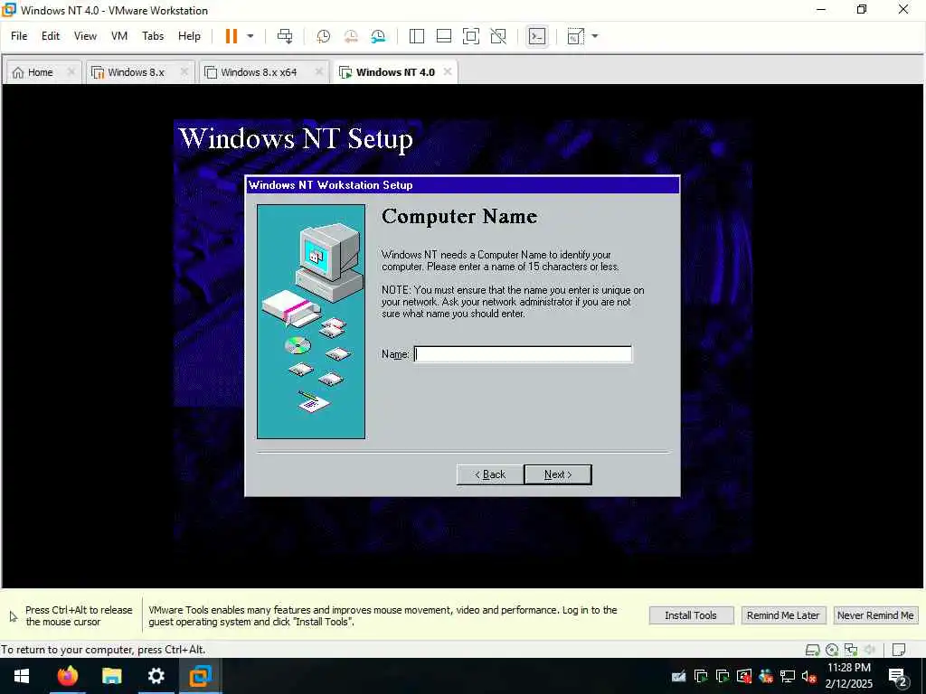Click the Install Tools button
926x694 pixels.
coord(691,615)
